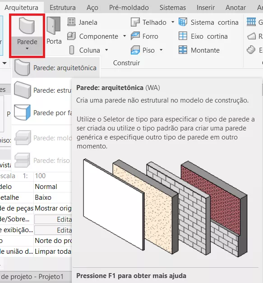This screenshot has width=263, height=283.
Task: Expand the Coluna dropdown arrow
Action: click(106, 50)
